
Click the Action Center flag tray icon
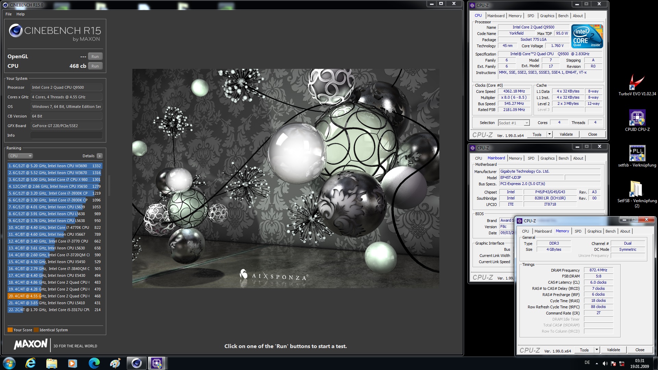613,363
